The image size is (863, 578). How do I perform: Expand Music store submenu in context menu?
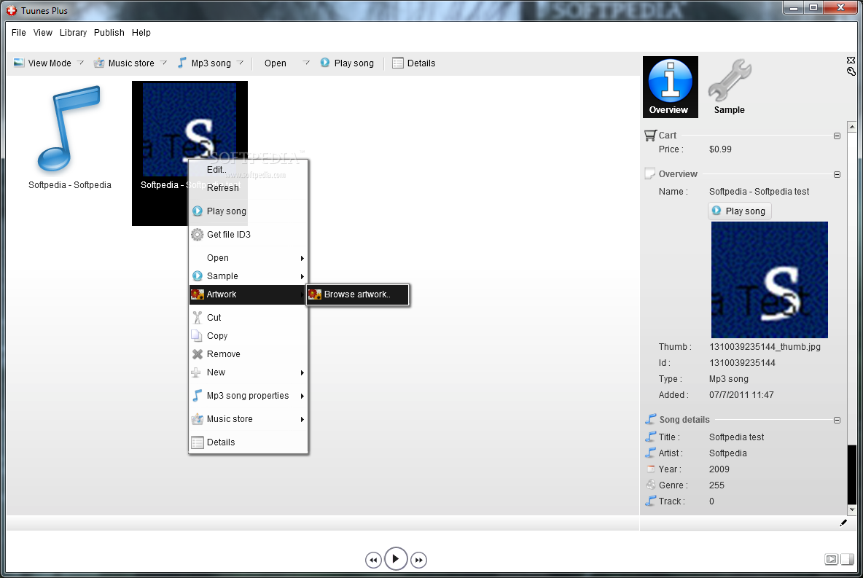pyautogui.click(x=248, y=419)
